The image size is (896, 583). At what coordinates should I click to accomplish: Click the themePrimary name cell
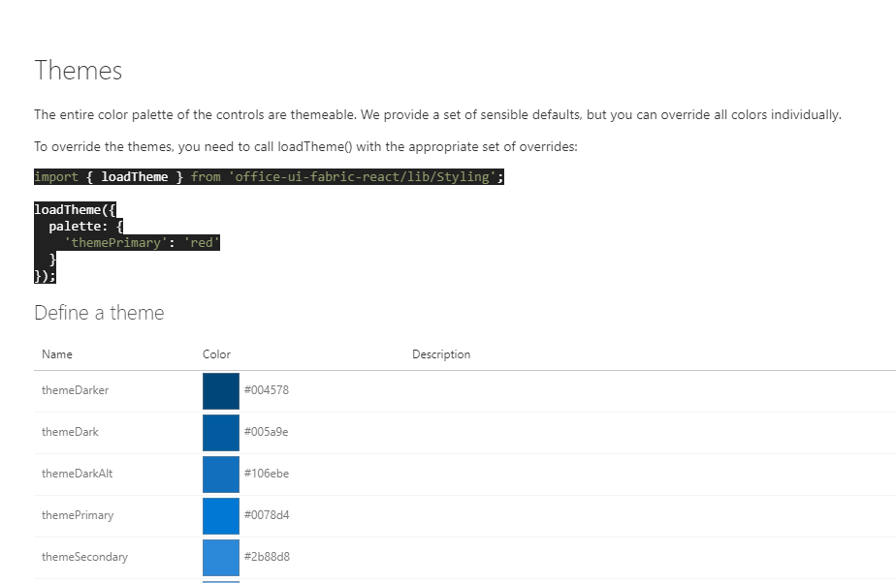[78, 515]
